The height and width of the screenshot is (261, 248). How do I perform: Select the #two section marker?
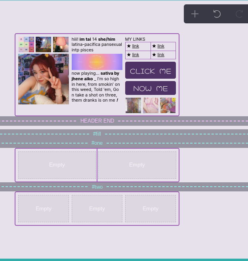(97, 187)
